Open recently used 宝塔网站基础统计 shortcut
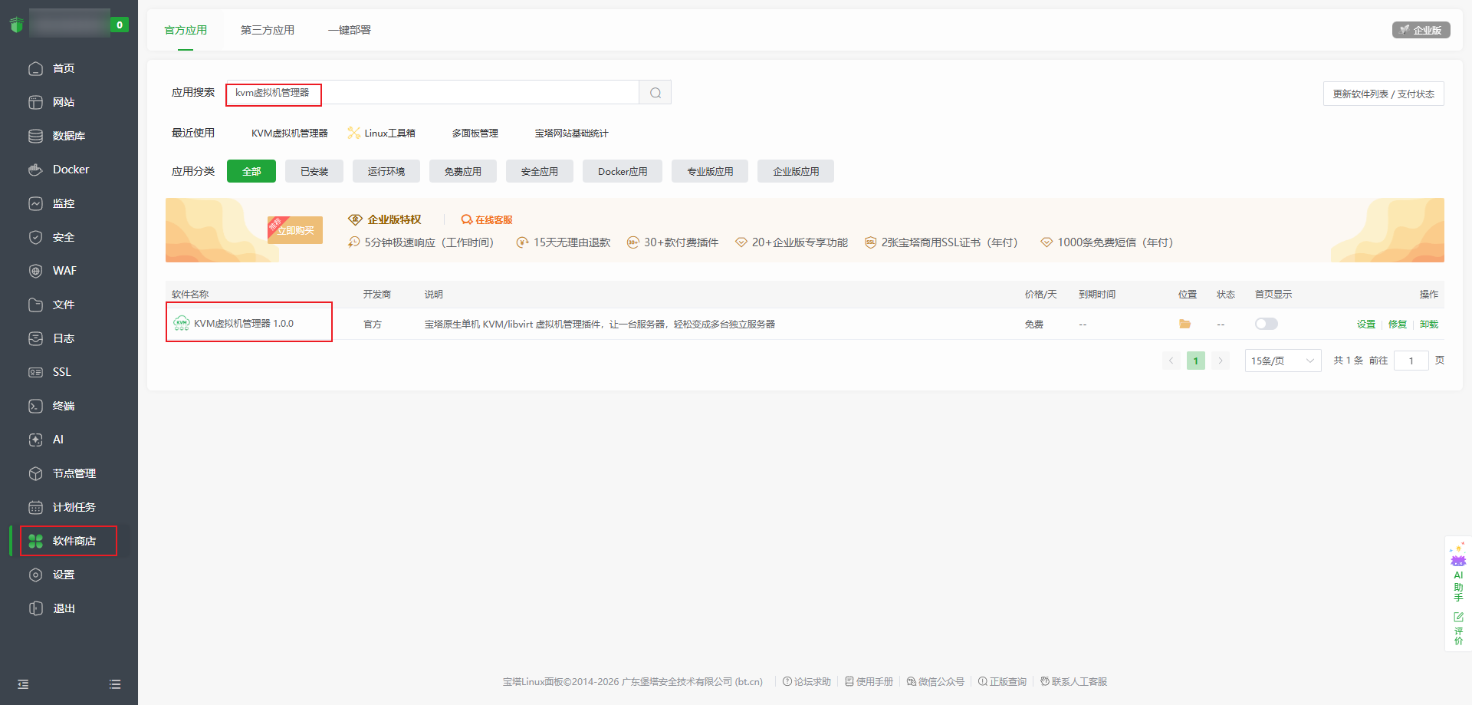 571,133
